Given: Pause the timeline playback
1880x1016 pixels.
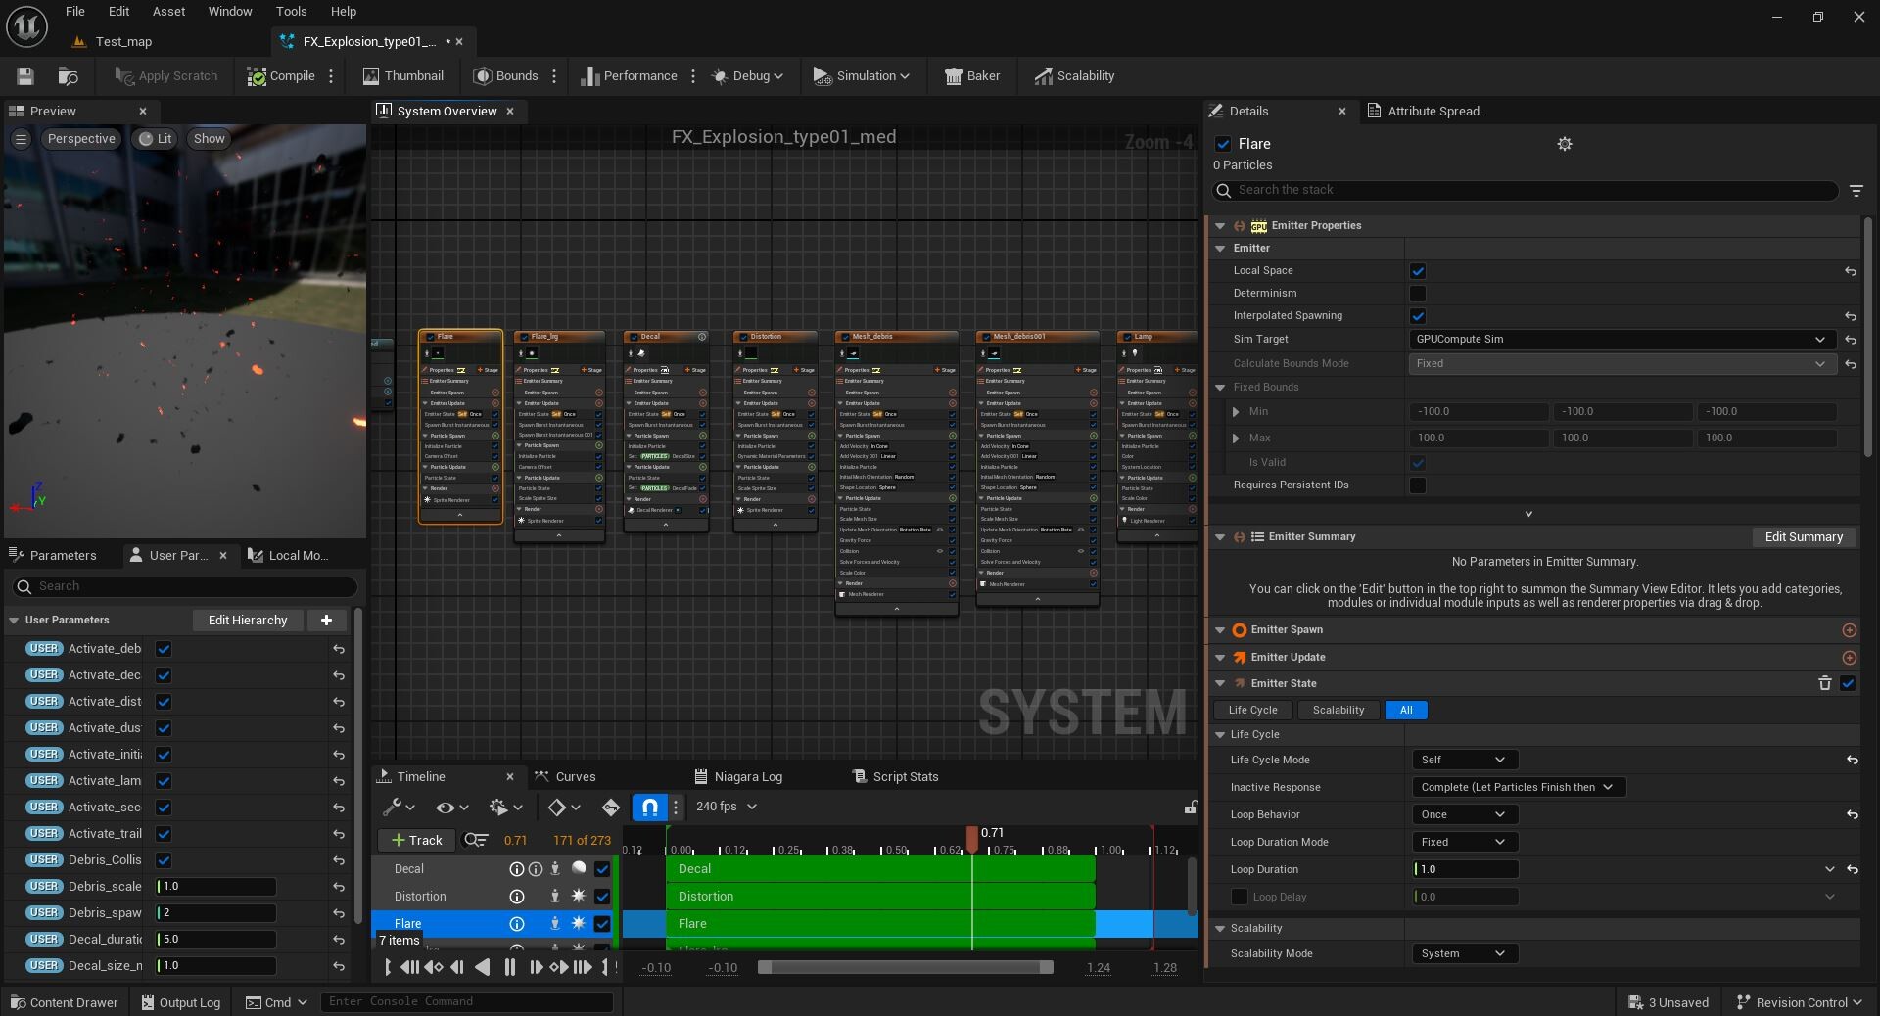Looking at the screenshot, I should pyautogui.click(x=509, y=967).
